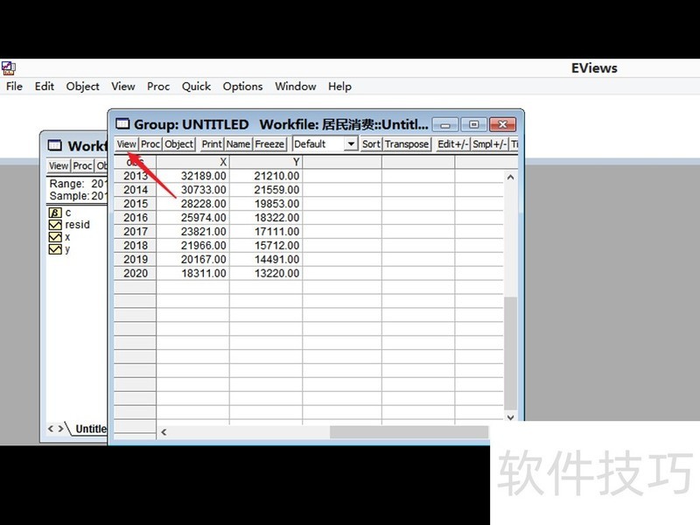Expand the Default display dropdown
Viewport: 700px width, 525px height.
coord(352,144)
